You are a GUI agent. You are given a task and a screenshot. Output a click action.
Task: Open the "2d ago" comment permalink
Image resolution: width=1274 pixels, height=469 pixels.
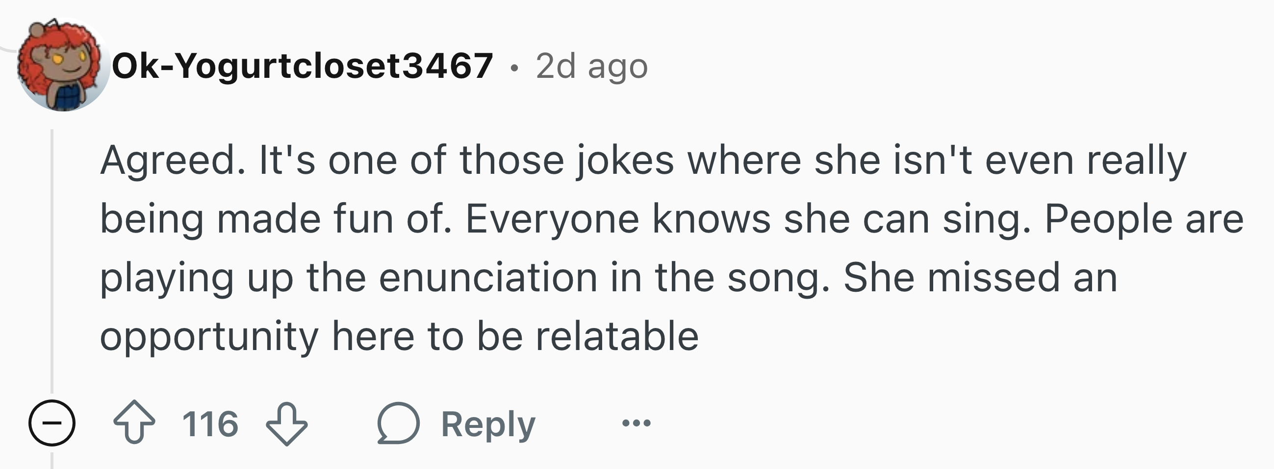pos(591,66)
